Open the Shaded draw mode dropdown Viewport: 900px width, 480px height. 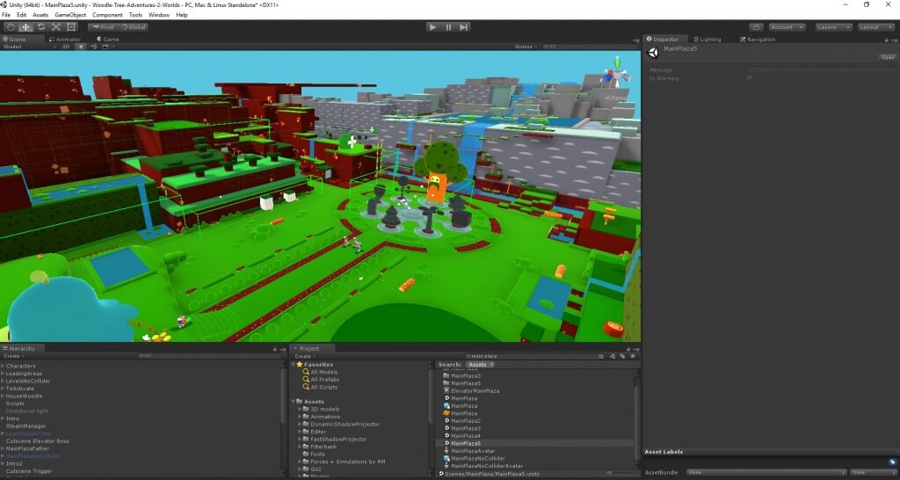(x=29, y=47)
